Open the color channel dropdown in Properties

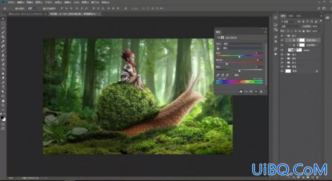tap(243, 48)
